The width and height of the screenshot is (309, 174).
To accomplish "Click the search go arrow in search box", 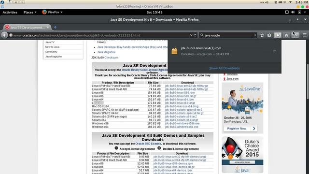I will [x=254, y=35].
